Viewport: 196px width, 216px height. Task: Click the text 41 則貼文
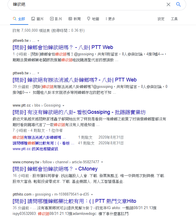point(86,143)
